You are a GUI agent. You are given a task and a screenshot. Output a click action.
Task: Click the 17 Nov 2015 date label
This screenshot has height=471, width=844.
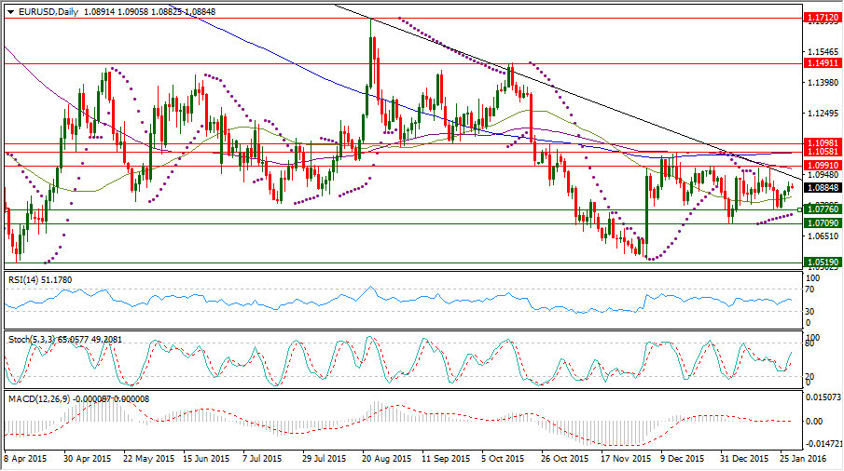click(x=626, y=459)
